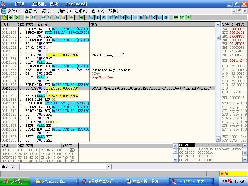Open the Memory map (M button)
Image resolution: width=248 pixels, height=186 pixels.
104,17
